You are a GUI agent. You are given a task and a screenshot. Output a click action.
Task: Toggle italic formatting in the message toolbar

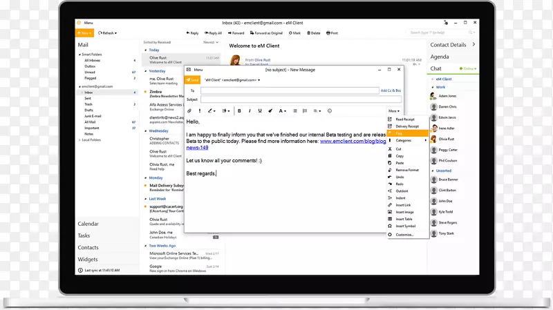249,110
